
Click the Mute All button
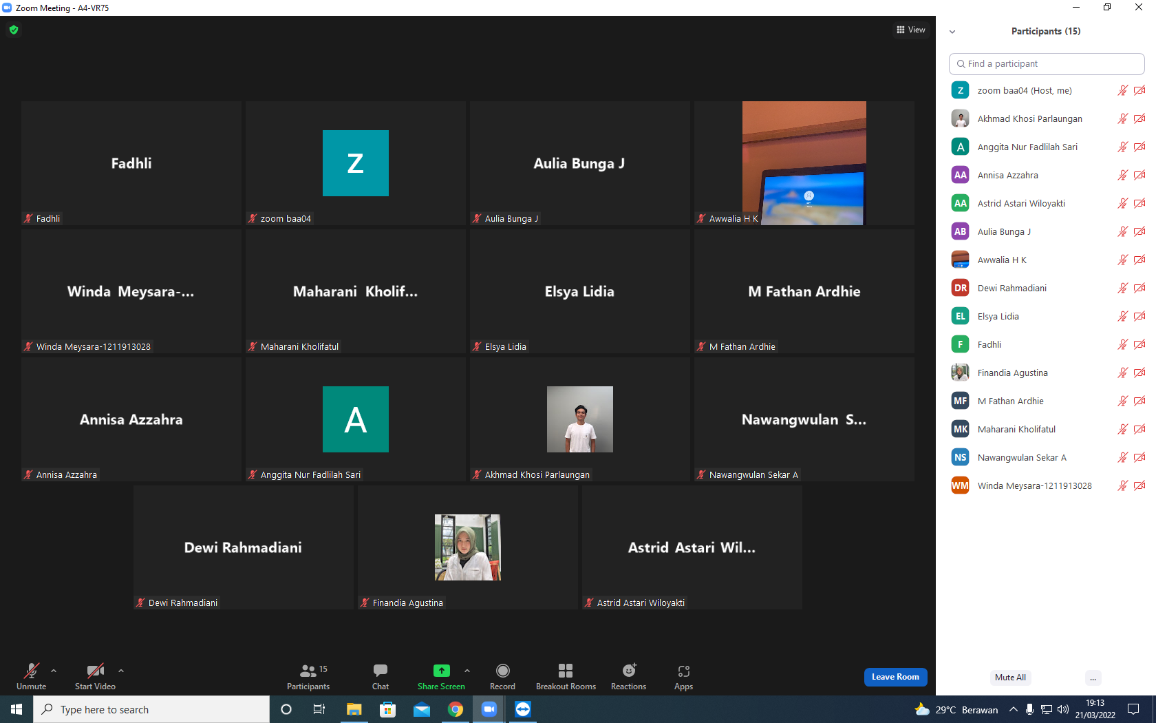click(1010, 678)
